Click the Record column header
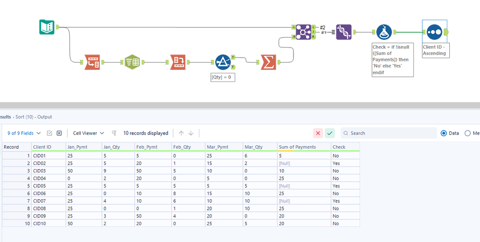 (16, 147)
